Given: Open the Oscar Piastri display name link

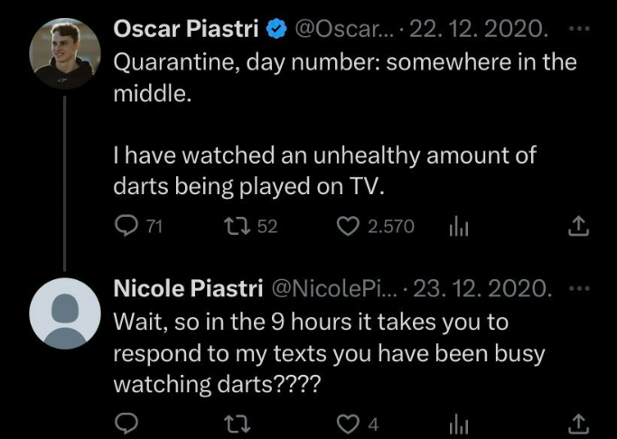Looking at the screenshot, I should pos(186,29).
